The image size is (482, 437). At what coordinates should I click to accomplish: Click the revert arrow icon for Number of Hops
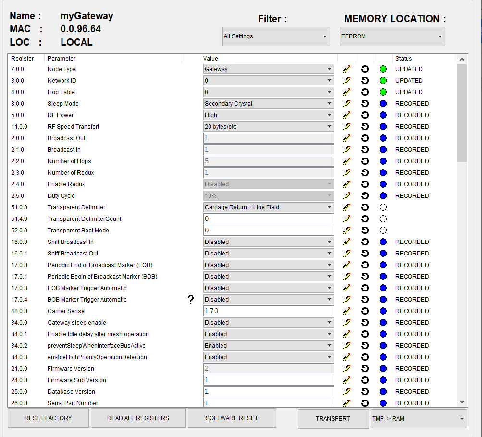(365, 161)
